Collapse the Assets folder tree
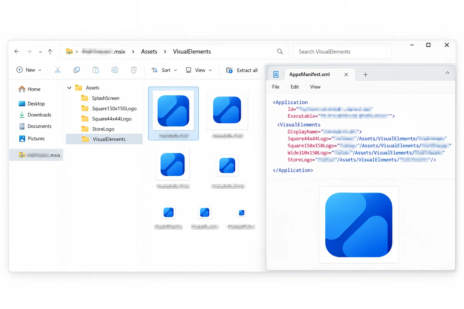This screenshot has height=309, width=464. pyautogui.click(x=69, y=88)
